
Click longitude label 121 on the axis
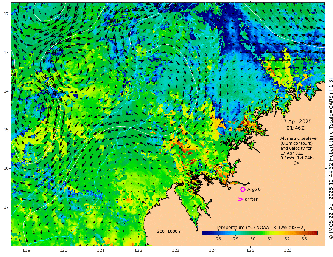pyautogui.click(x=101, y=251)
